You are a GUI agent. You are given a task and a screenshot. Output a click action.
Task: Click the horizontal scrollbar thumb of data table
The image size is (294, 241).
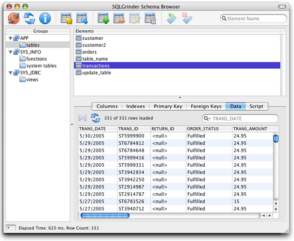105,215
